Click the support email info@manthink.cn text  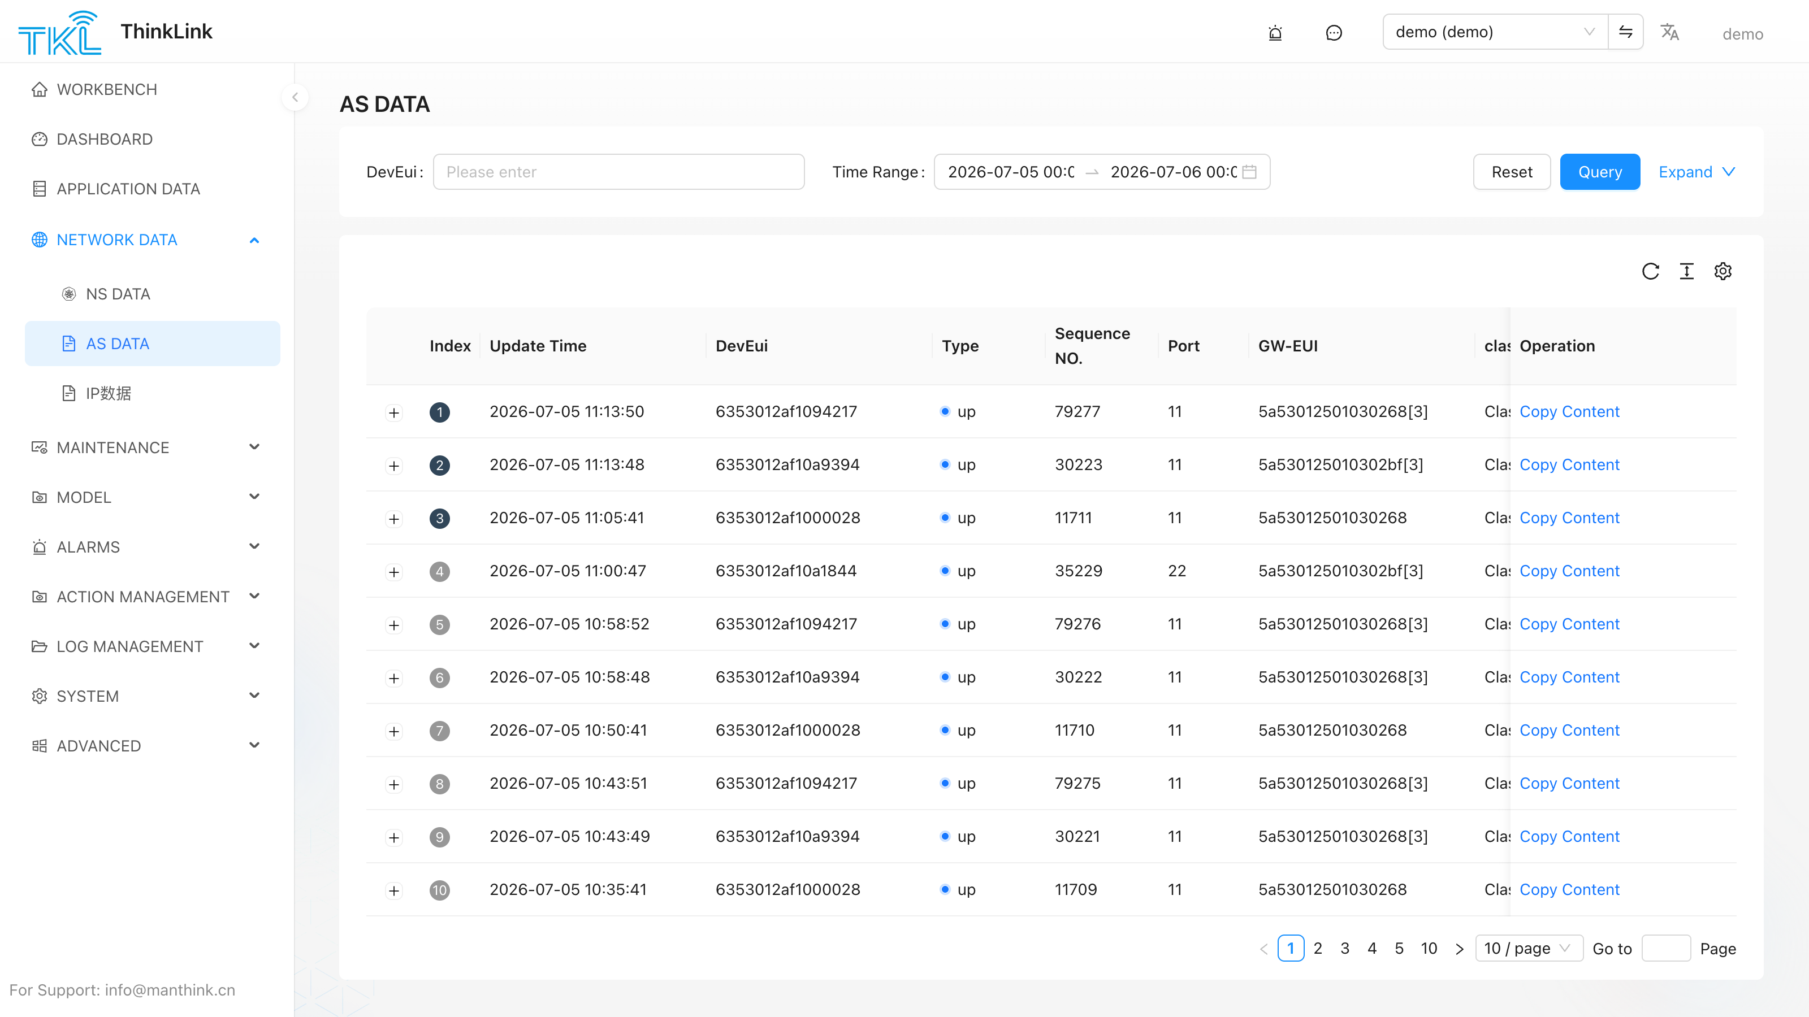(170, 990)
